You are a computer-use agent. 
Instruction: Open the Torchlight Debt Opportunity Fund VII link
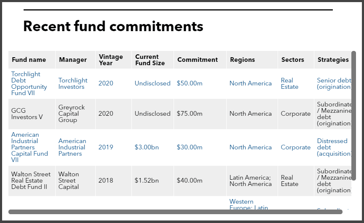point(29,83)
